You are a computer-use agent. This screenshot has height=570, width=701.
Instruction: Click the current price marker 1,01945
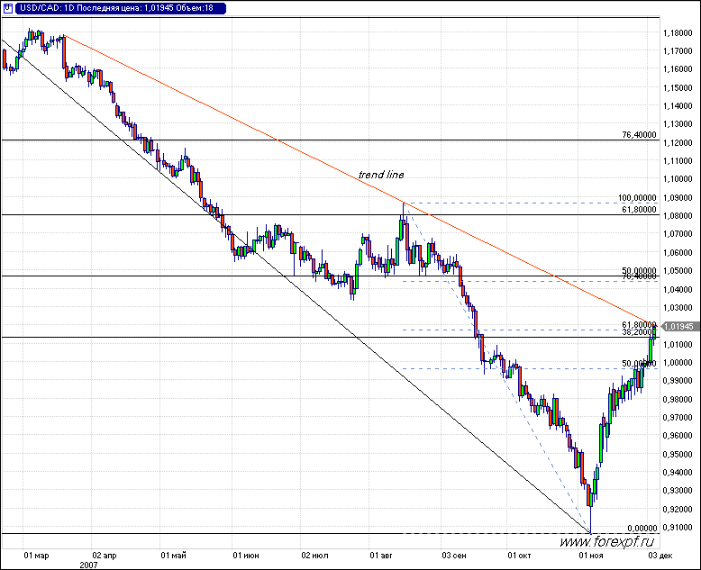[678, 326]
